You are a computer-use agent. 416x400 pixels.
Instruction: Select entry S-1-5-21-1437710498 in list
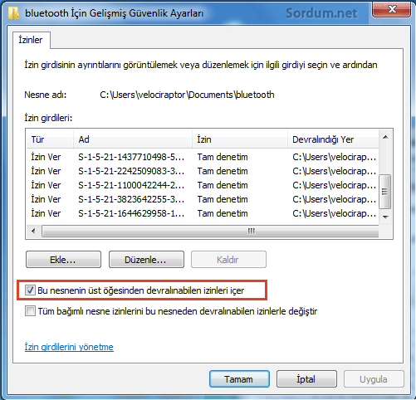click(203, 157)
